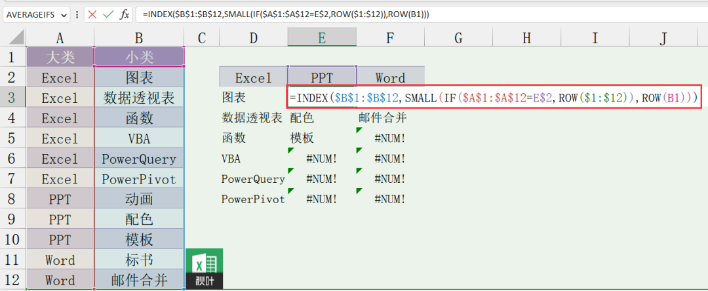Screen dimensions: 708x291
Task: Click cell A11 containing Word
Action: (60, 260)
